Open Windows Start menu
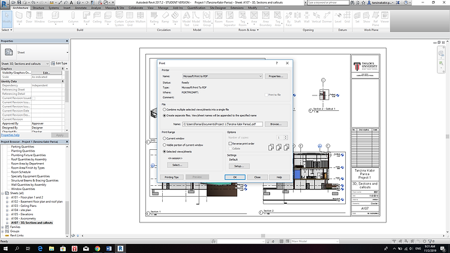Viewport: 450px width, 253px height. 5,248
